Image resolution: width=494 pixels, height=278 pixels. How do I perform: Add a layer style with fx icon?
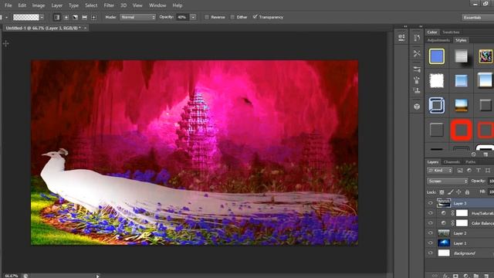point(445,276)
